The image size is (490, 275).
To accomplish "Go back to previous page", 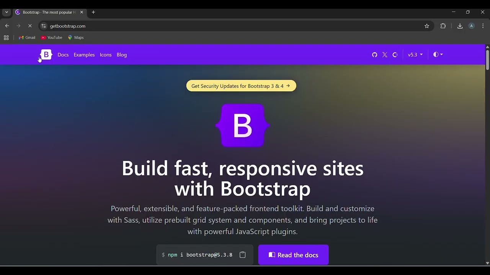I will [7, 26].
